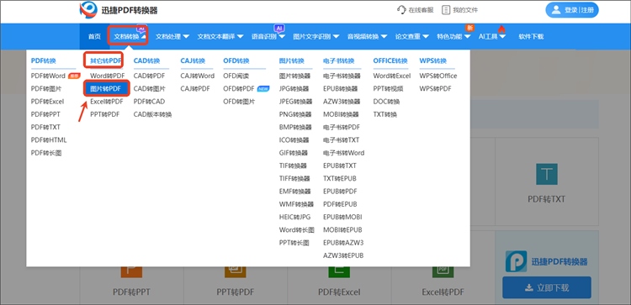Select CAD版本转换 menu entry
Viewport: 631px width, 305px height.
pos(152,114)
